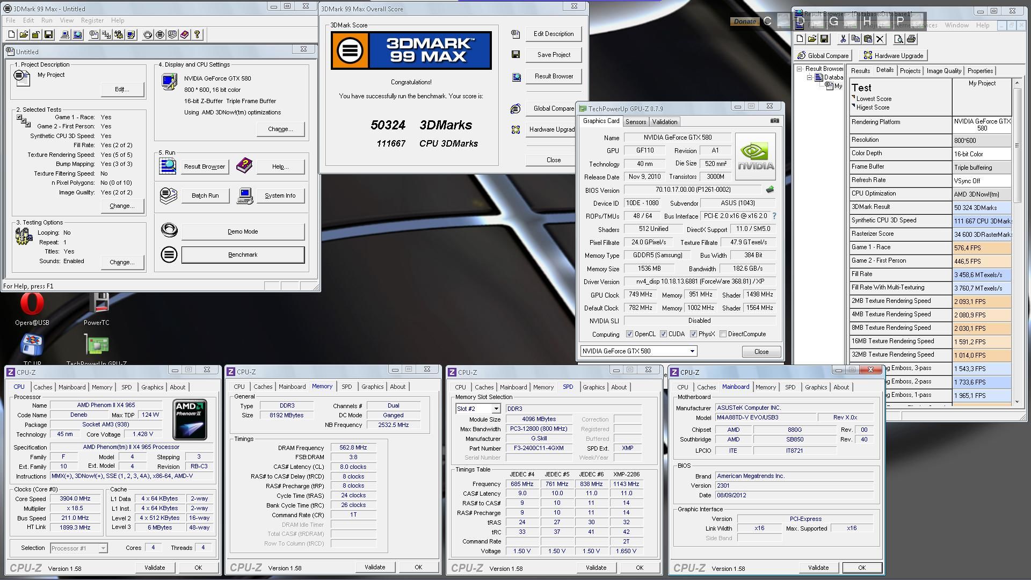Click Game 1 - Race row in details
The image size is (1031, 580).
(x=931, y=248)
